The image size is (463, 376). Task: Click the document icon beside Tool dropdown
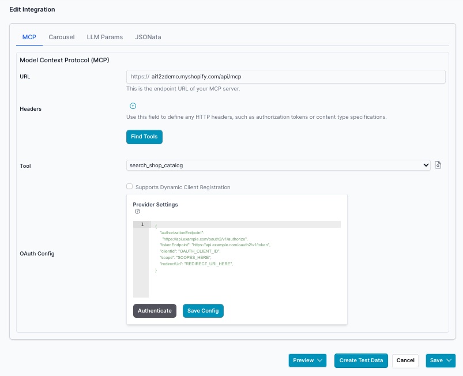438,166
